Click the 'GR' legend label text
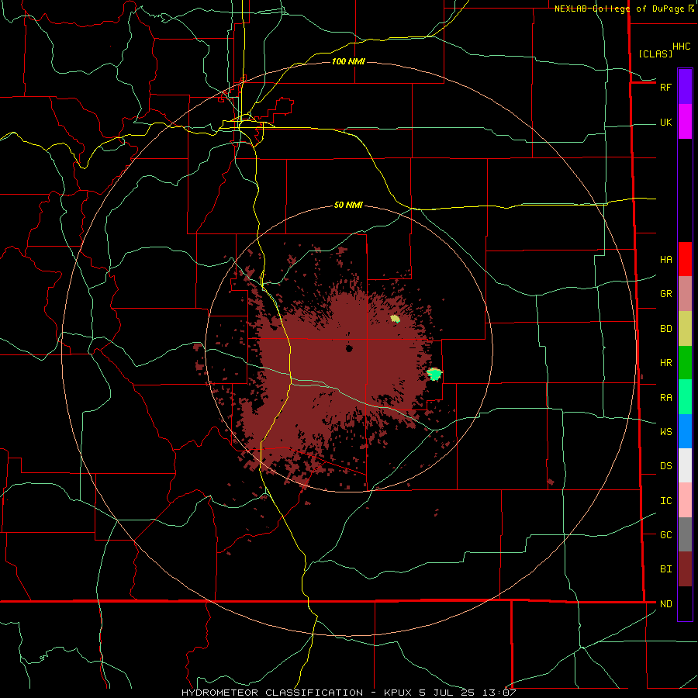Screen dimensions: 698x698 [x=665, y=294]
